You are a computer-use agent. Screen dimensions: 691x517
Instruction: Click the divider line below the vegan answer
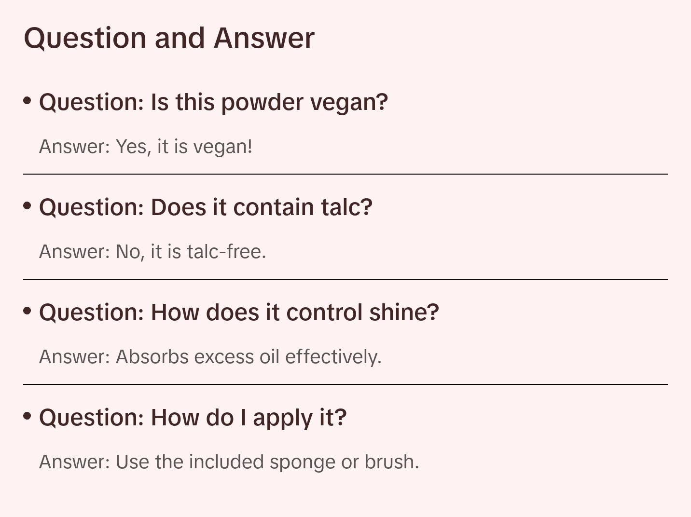click(345, 174)
